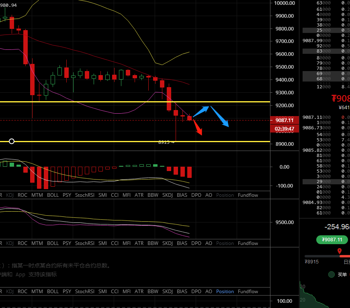Pick SKDJ in the top indicator row
This screenshot has width=350, height=308.
(x=168, y=195)
